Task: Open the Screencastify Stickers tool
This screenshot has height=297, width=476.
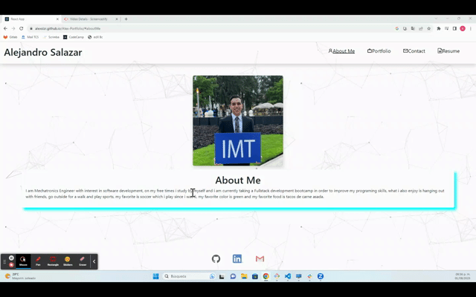Action: click(68, 261)
